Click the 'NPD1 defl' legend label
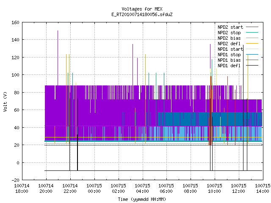Viewport: 271px width, 203px height. (229, 66)
